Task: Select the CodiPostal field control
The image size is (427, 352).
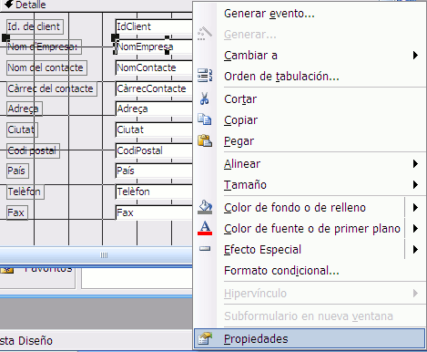Action: tap(154, 150)
